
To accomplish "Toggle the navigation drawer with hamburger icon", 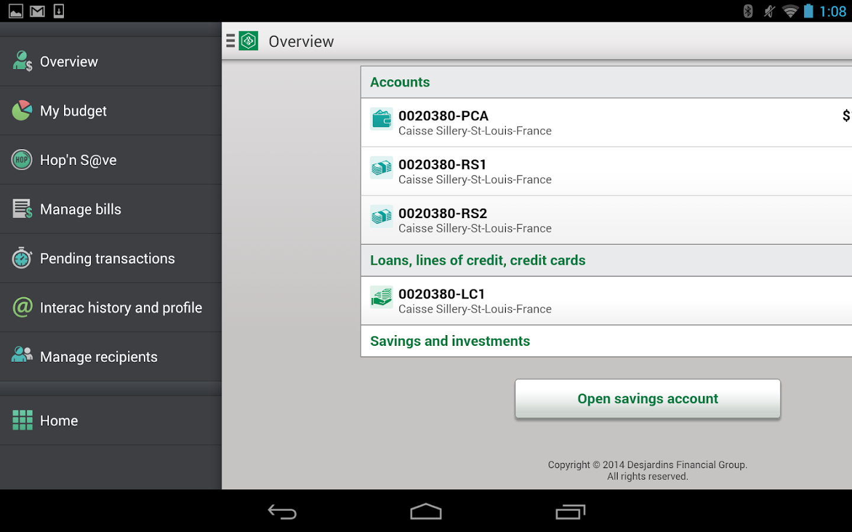I will pos(229,41).
